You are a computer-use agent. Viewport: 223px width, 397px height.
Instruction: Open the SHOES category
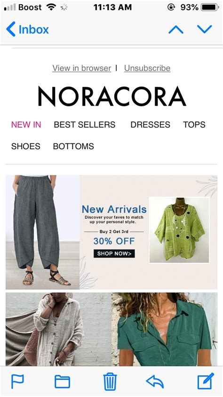click(x=26, y=146)
